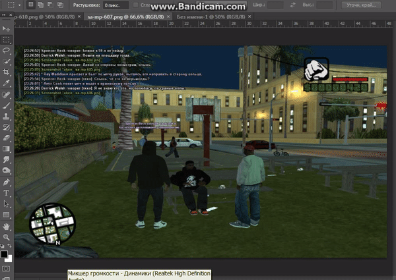Screen dimensions: 396x280
Task: Select the Eyedropper tool
Action: coord(7,83)
